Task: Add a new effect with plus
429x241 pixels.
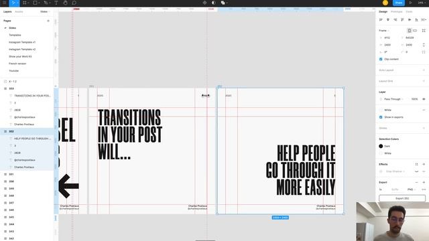Action: pos(424,164)
